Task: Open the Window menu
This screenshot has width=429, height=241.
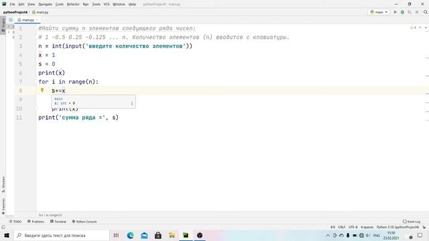Action: (119, 4)
